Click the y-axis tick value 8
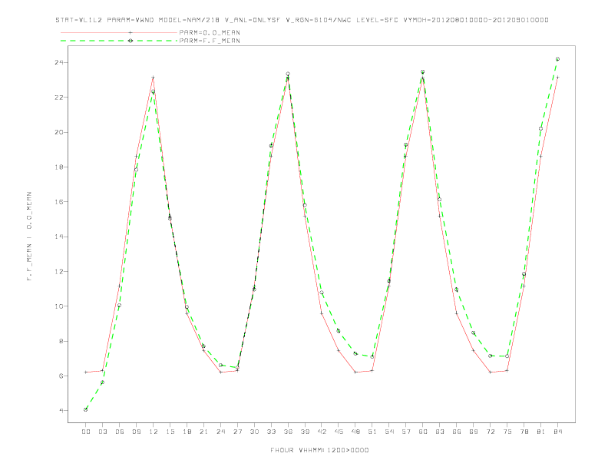The image size is (608, 470). pos(61,341)
